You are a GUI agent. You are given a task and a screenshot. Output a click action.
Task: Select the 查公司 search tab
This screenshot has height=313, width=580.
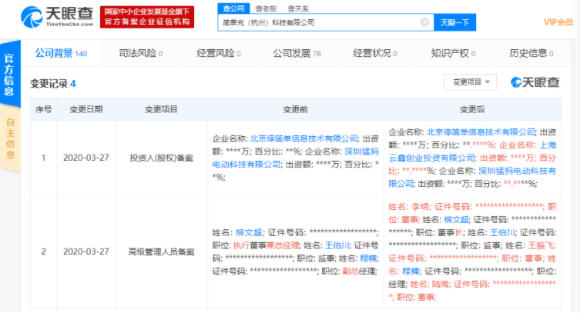[x=234, y=8]
